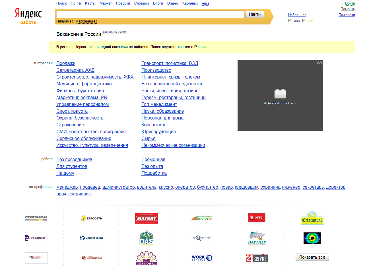Open the Финансы, бухгалтерия category

point(80,91)
